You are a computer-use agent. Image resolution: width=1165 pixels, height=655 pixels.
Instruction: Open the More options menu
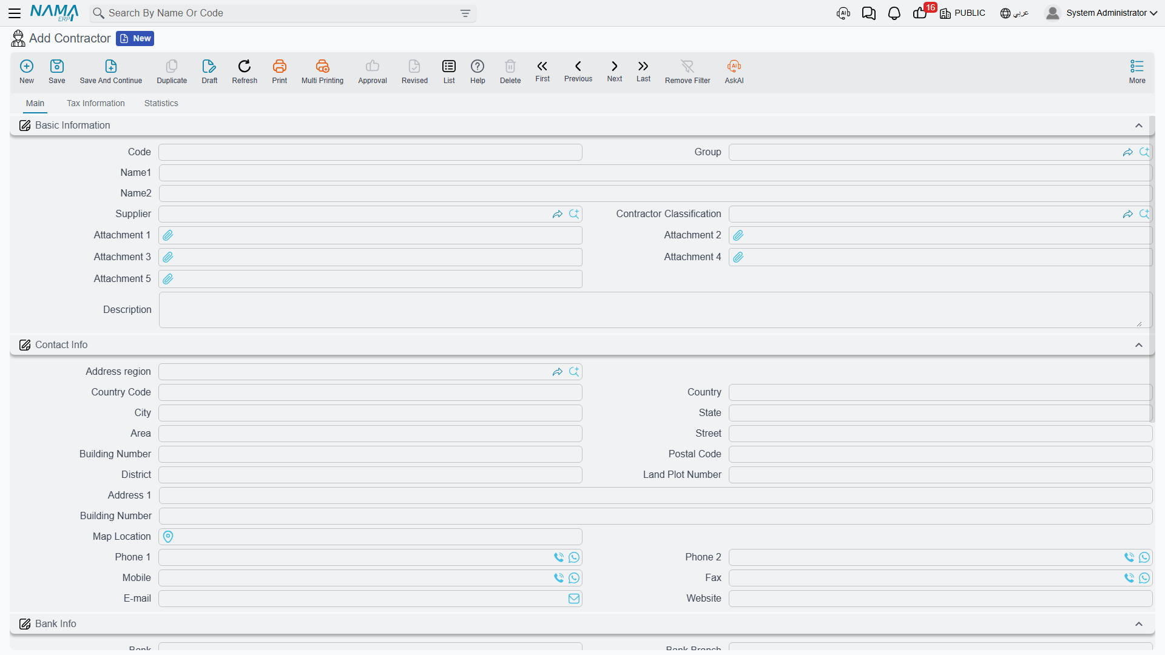pyautogui.click(x=1137, y=72)
